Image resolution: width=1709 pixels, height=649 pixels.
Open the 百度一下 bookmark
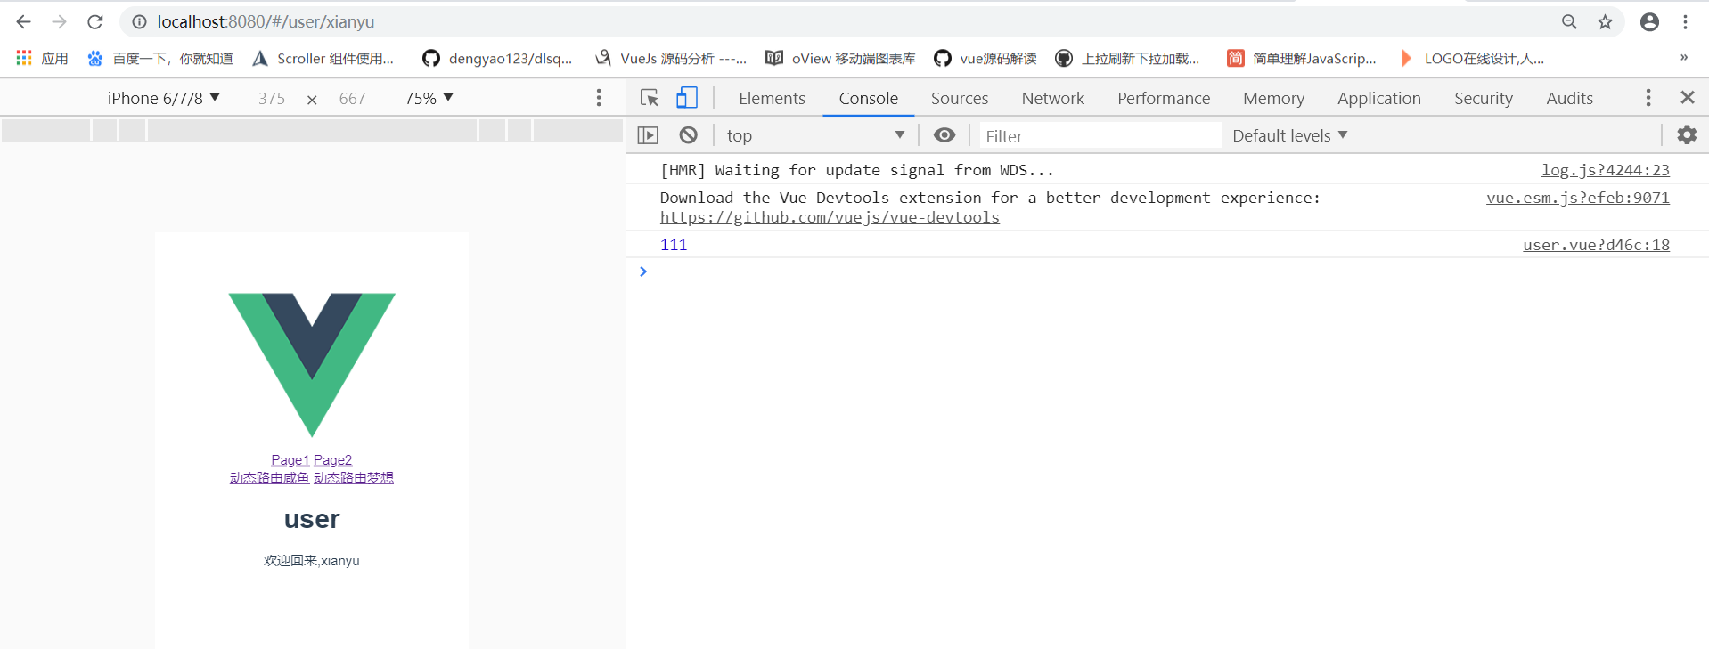(160, 58)
